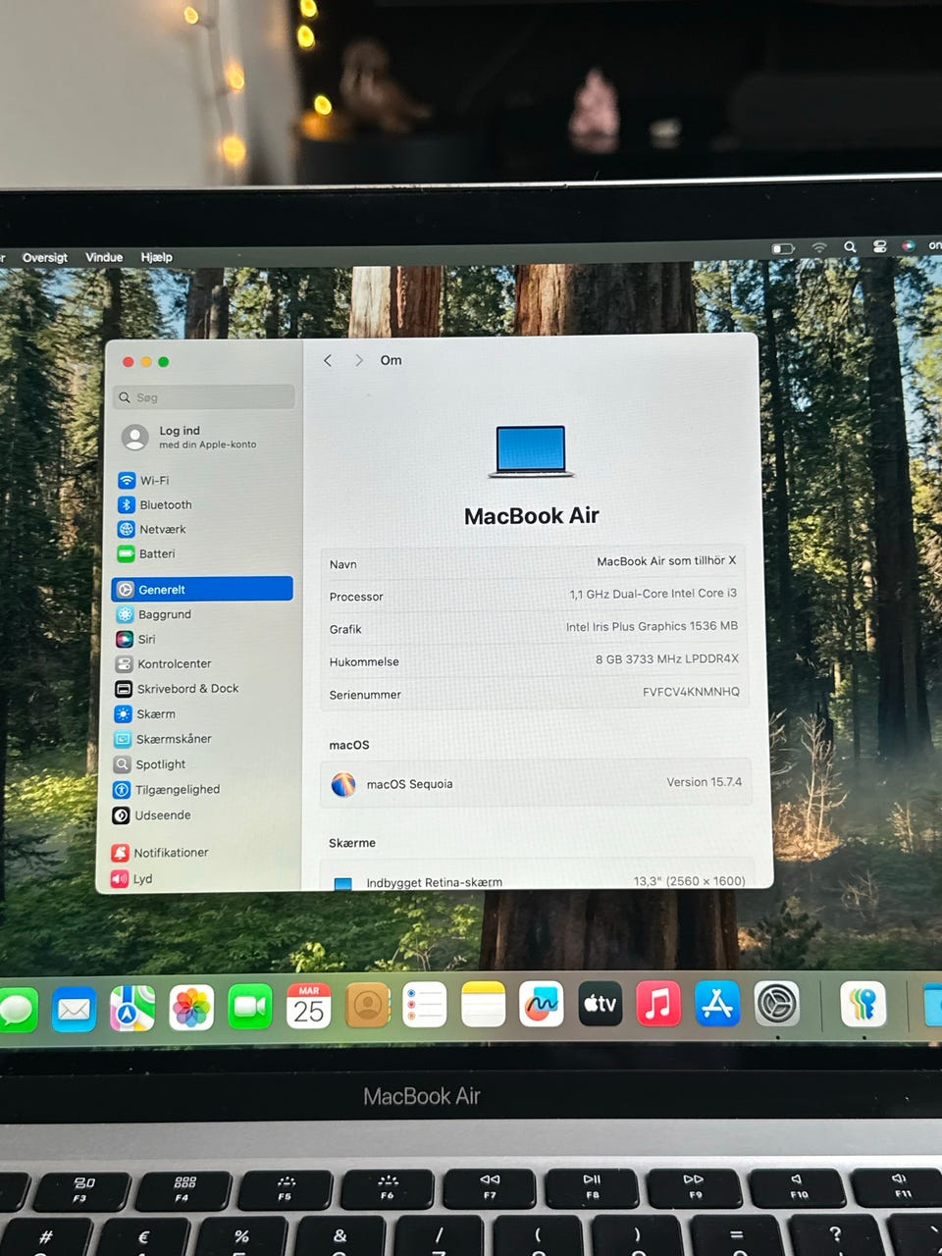Launch Maps from the Dock
This screenshot has width=942, height=1256.
click(132, 1008)
